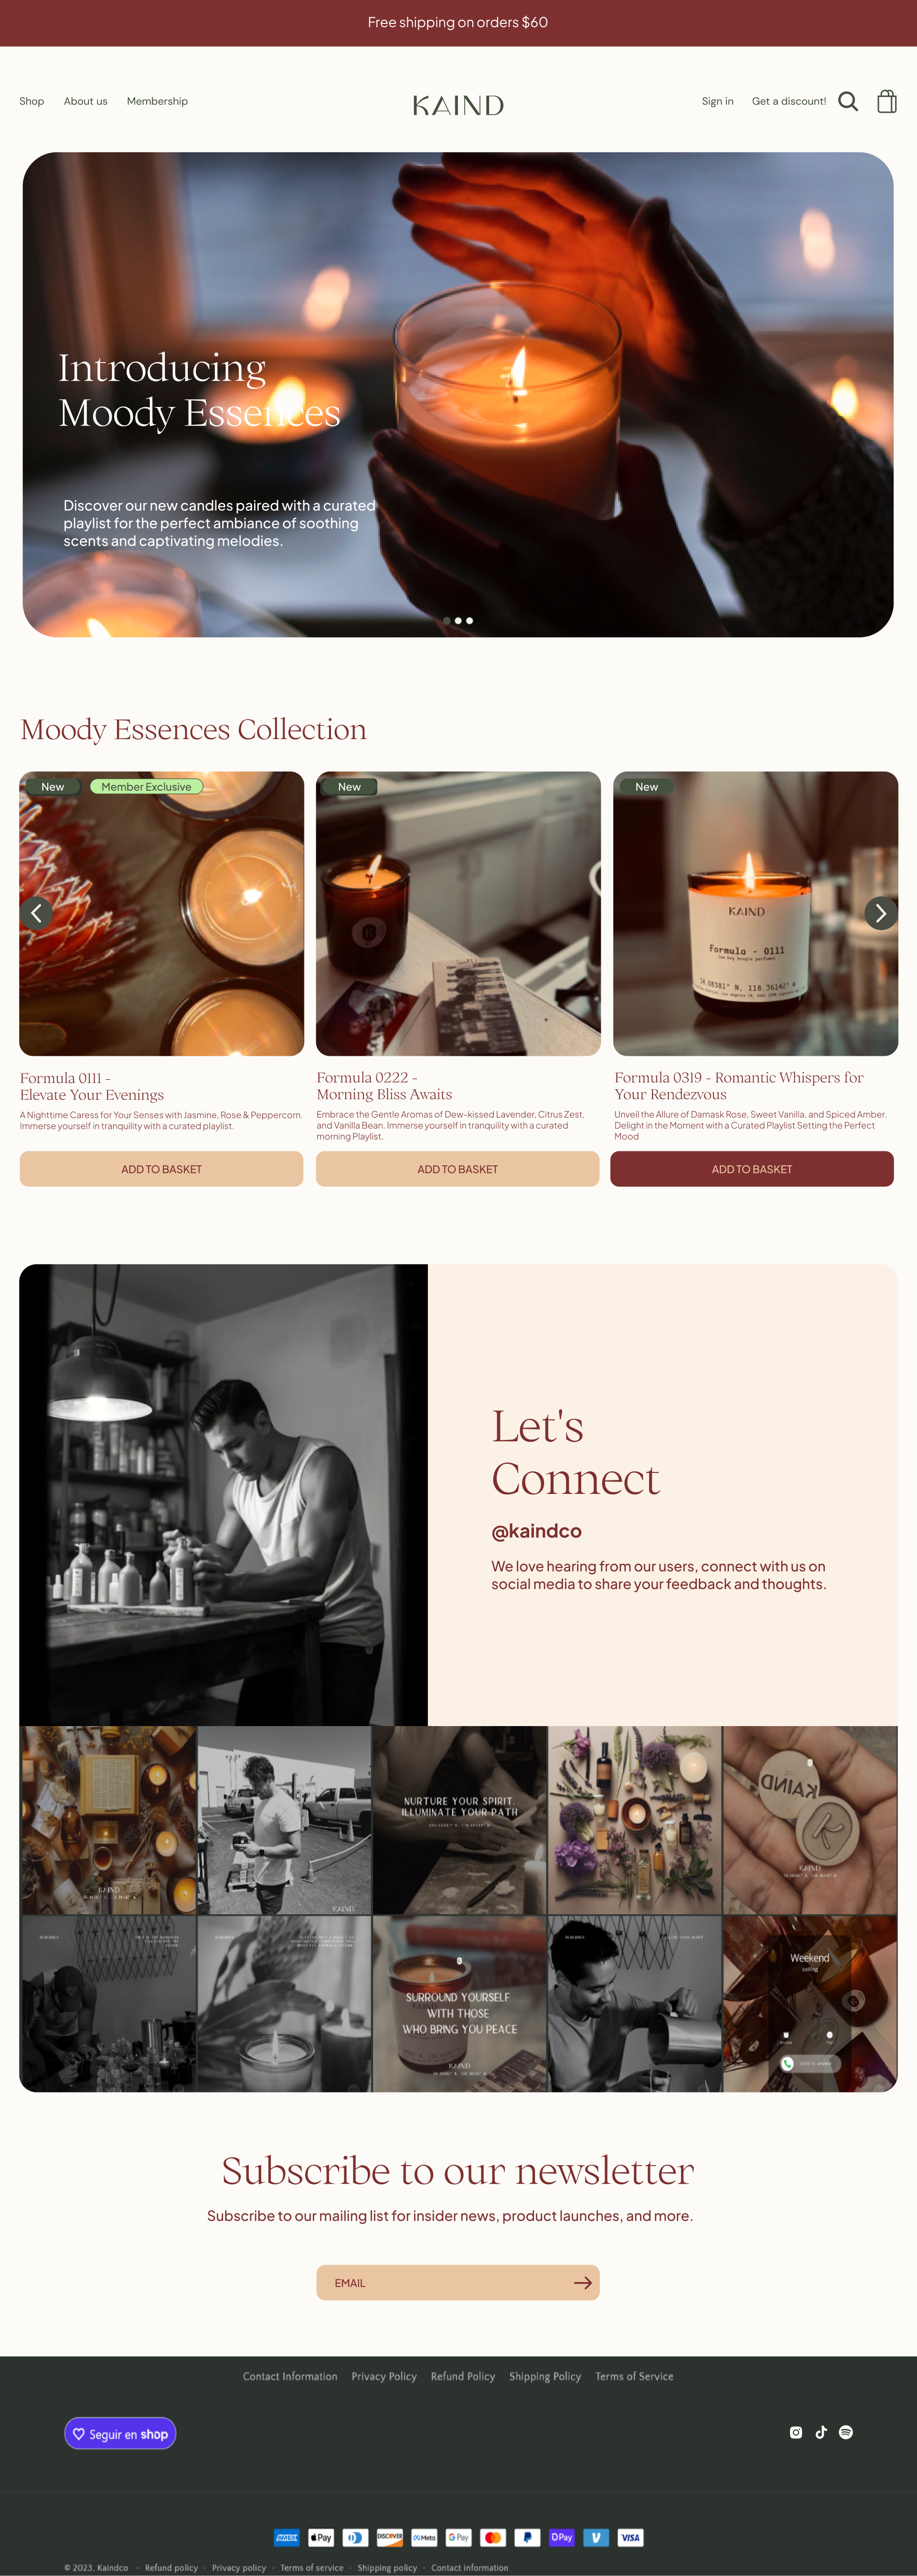Image resolution: width=917 pixels, height=2576 pixels.
Task: Show next products with right chevron
Action: coord(880,913)
